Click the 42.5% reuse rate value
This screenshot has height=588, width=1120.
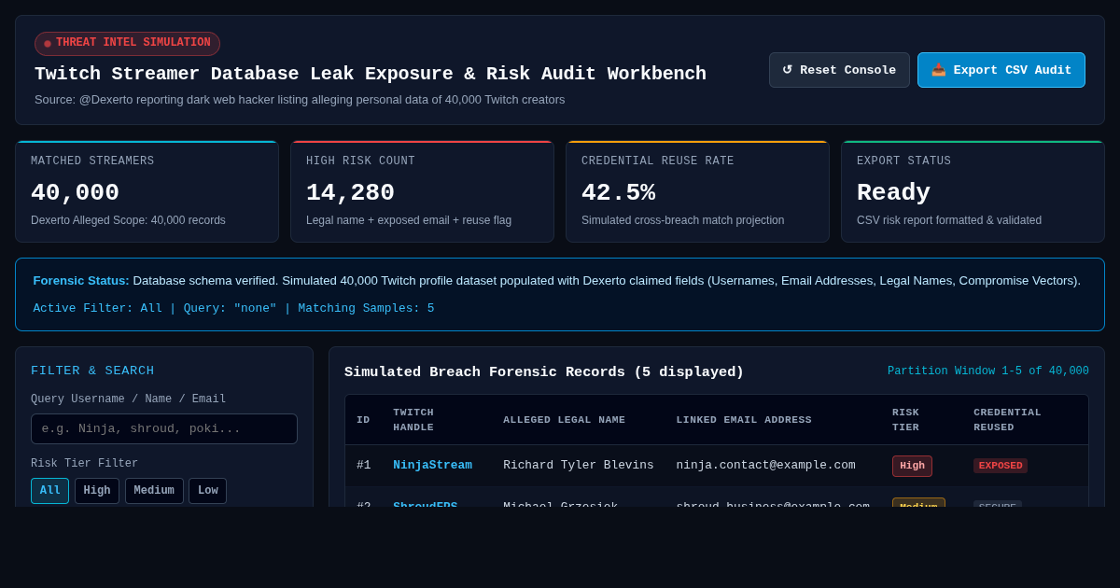618,193
